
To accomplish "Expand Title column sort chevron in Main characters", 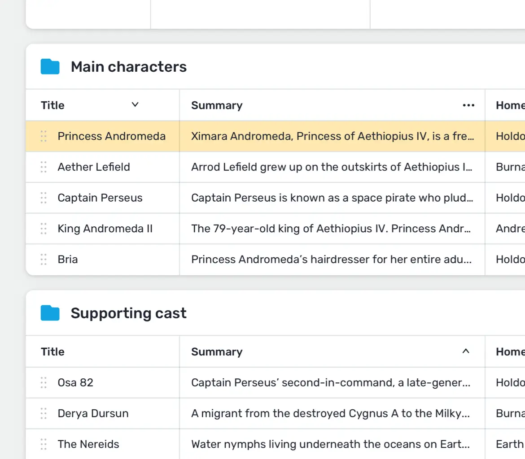I will coord(135,105).
